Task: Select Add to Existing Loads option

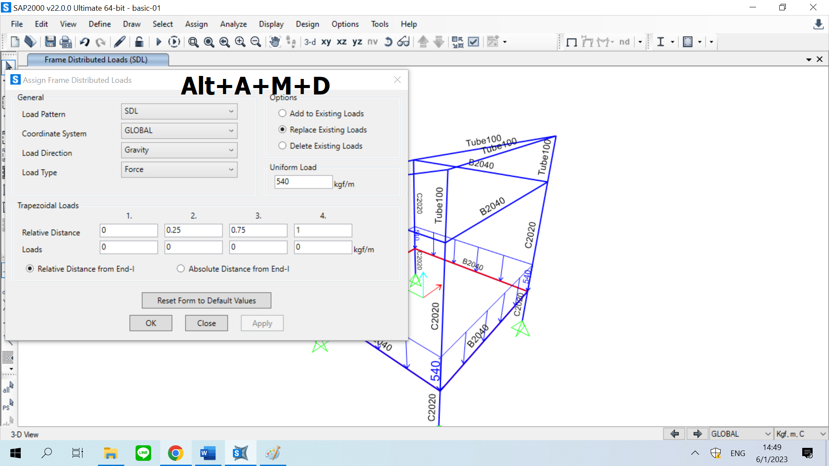Action: click(x=282, y=113)
